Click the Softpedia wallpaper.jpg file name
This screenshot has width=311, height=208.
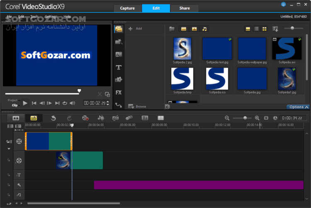pyautogui.click(x=252, y=62)
